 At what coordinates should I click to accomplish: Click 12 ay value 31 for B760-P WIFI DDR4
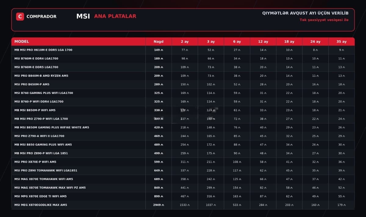pos(263,101)
